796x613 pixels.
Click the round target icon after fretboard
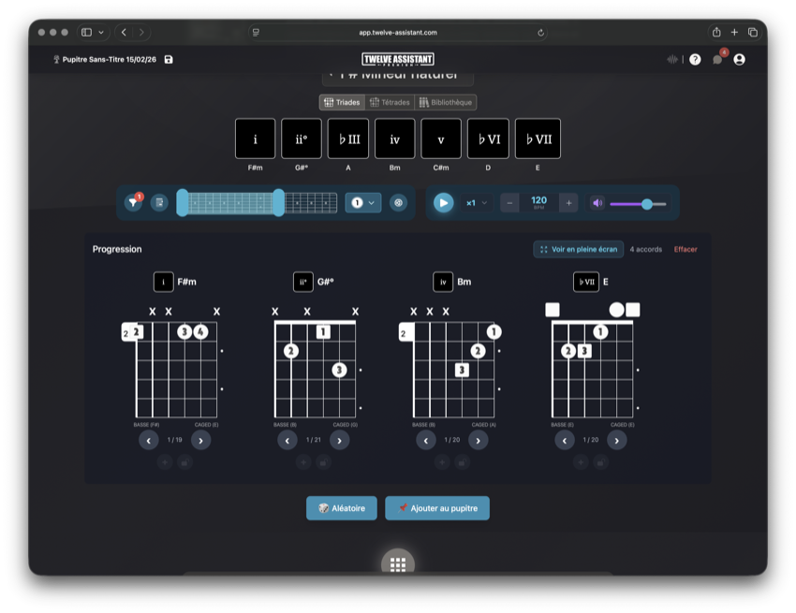pyautogui.click(x=399, y=202)
